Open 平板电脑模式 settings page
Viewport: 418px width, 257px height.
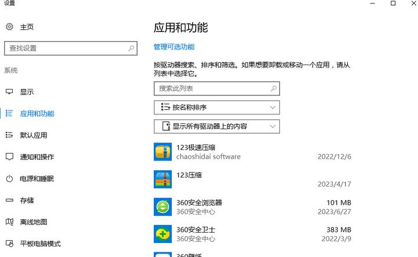pos(40,244)
